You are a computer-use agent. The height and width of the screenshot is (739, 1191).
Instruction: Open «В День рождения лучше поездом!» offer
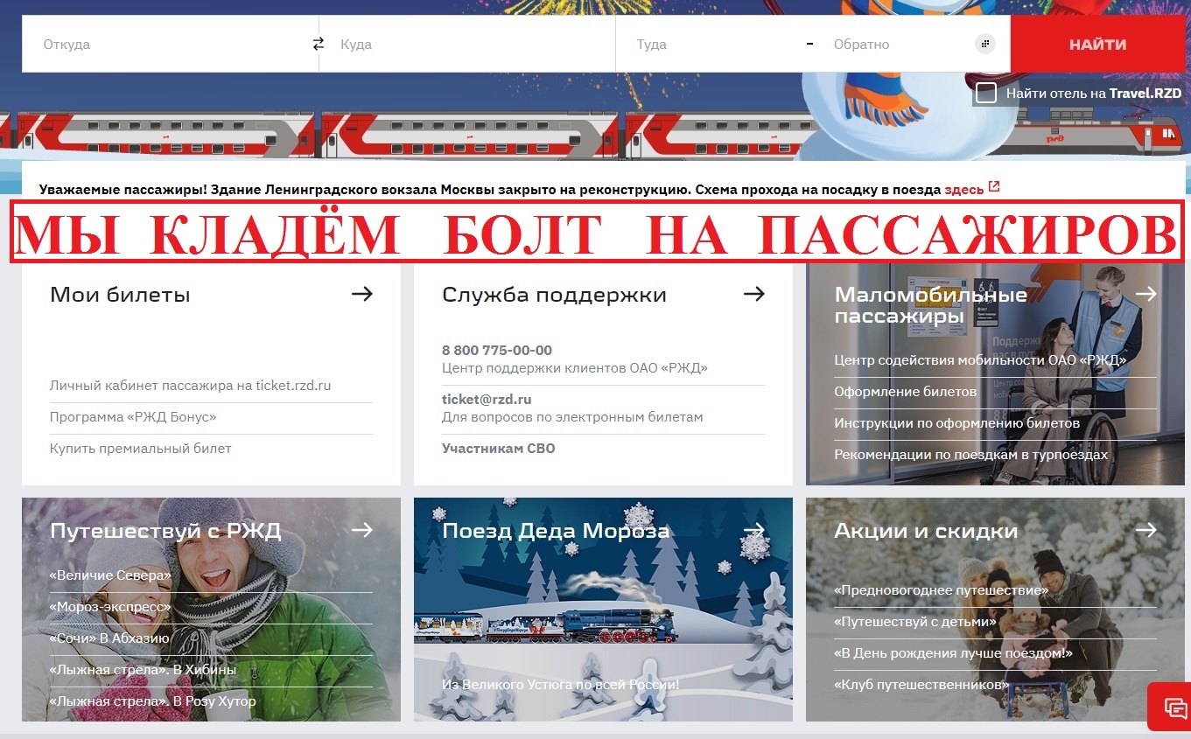(953, 653)
